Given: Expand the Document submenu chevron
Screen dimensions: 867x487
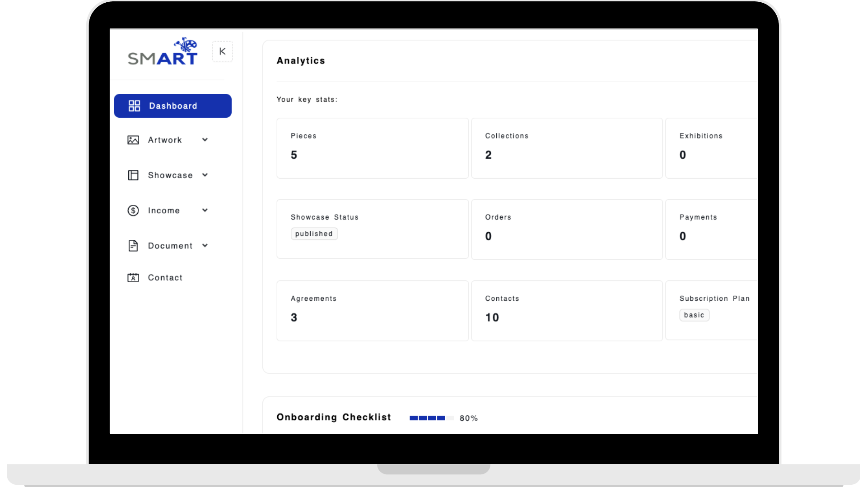Looking at the screenshot, I should [x=205, y=245].
